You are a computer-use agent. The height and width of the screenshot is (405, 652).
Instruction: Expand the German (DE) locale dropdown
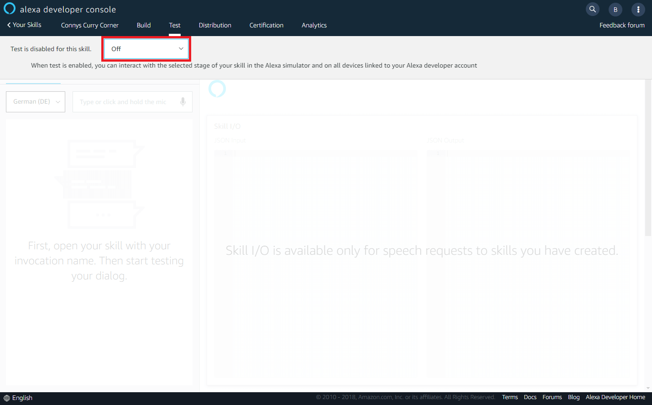[x=36, y=101]
